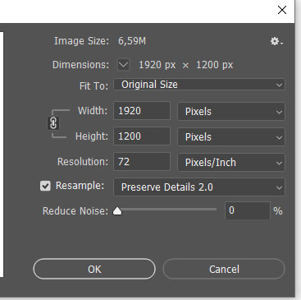
Task: Click the Height input field
Action: pos(142,136)
